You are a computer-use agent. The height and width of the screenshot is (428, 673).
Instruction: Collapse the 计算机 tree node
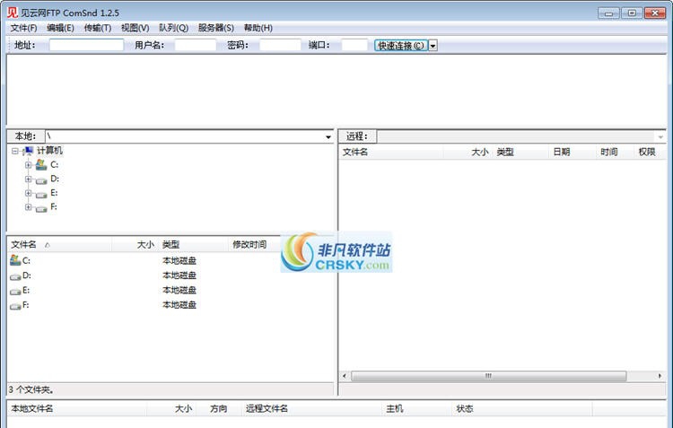pos(15,151)
